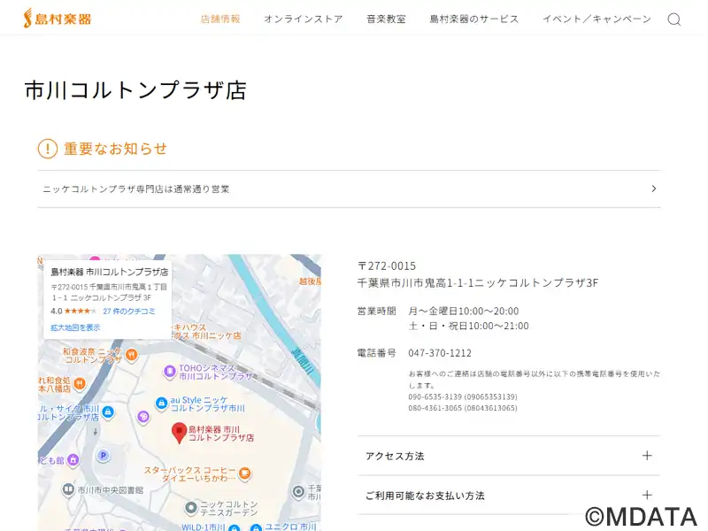Screen dimensions: 708x531
Task: Click the red Shimamura store map pin
Action: (x=180, y=433)
